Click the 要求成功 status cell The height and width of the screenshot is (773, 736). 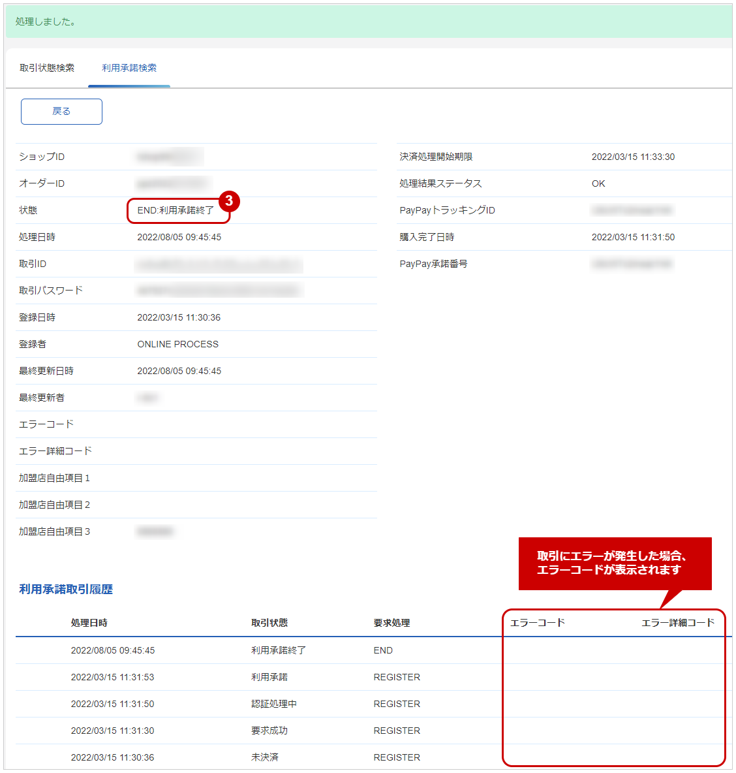point(269,731)
